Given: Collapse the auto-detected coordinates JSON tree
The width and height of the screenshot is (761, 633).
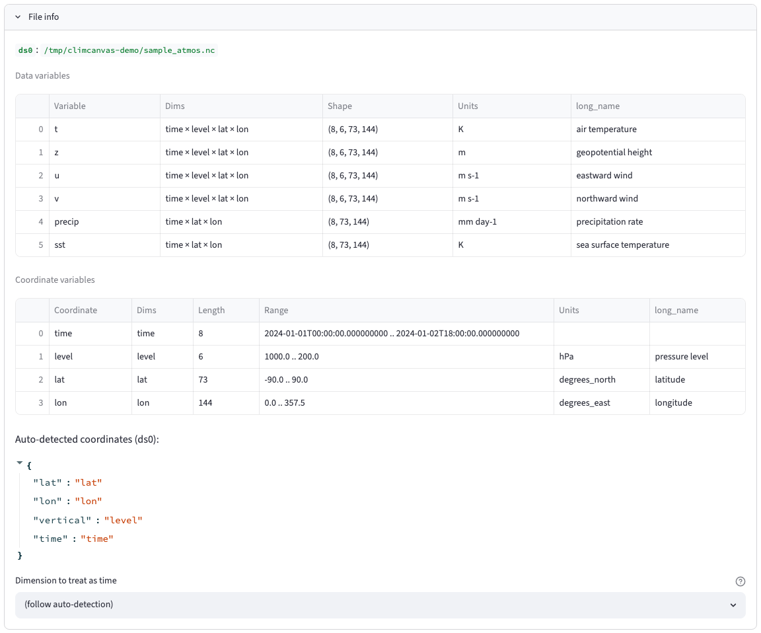Looking at the screenshot, I should point(19,463).
